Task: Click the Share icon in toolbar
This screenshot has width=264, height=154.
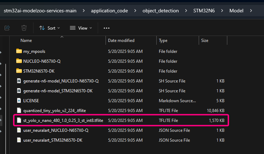Action: coord(7,28)
